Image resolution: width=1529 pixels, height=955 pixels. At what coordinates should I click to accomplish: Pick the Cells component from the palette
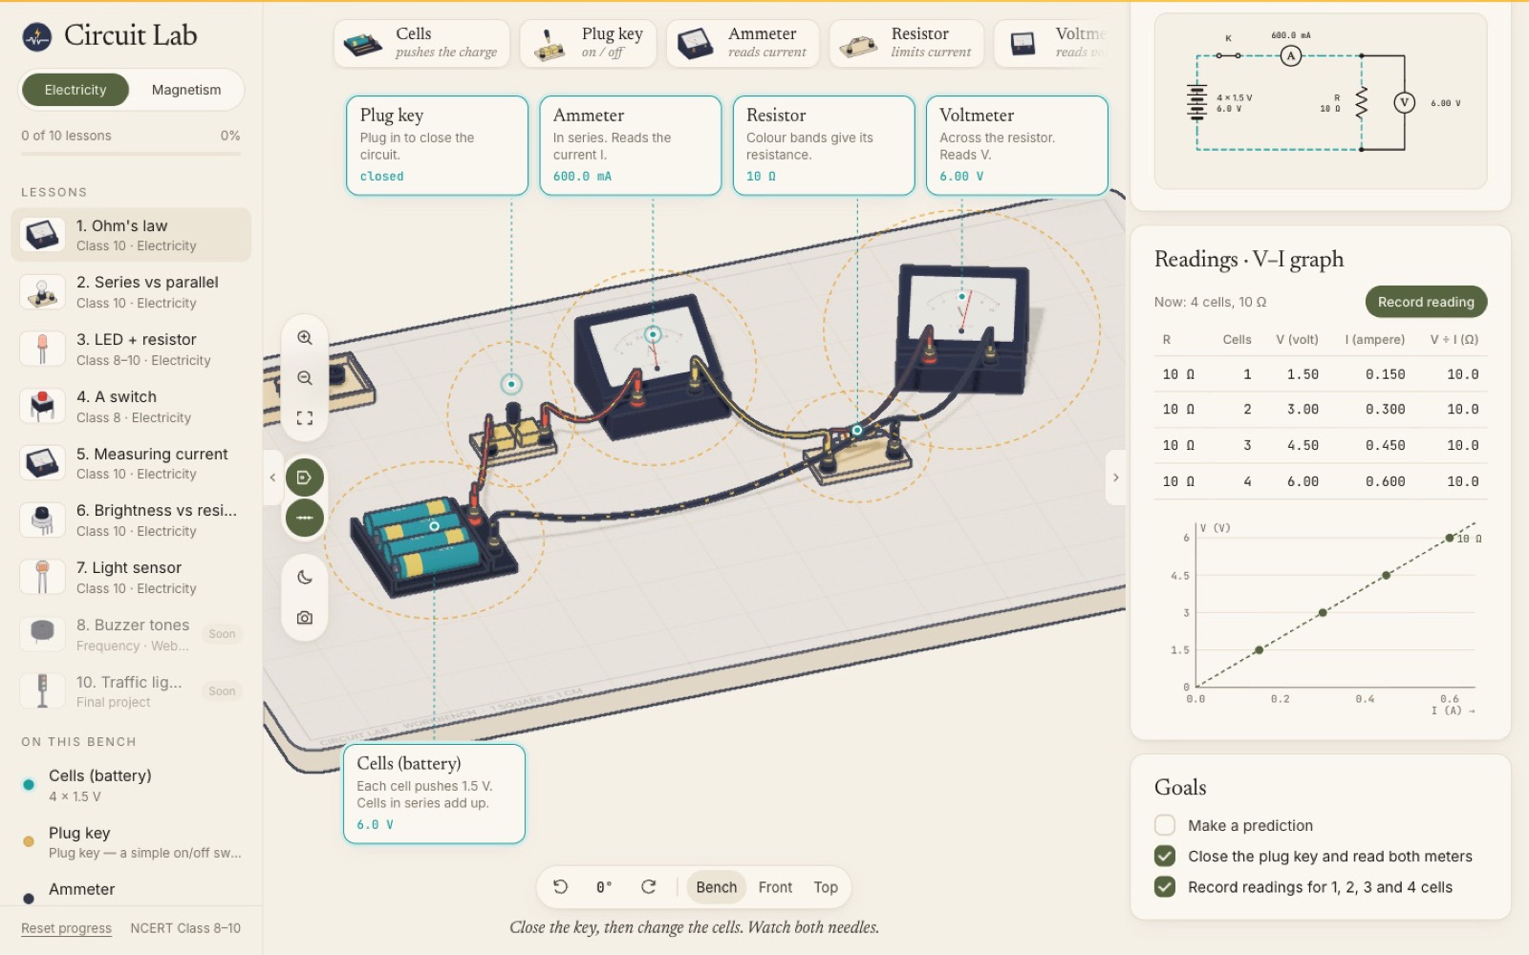coord(421,43)
